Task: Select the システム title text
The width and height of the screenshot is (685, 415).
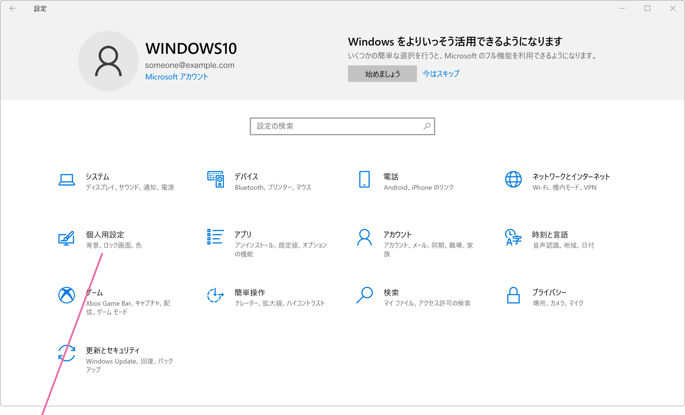Action: (x=97, y=176)
